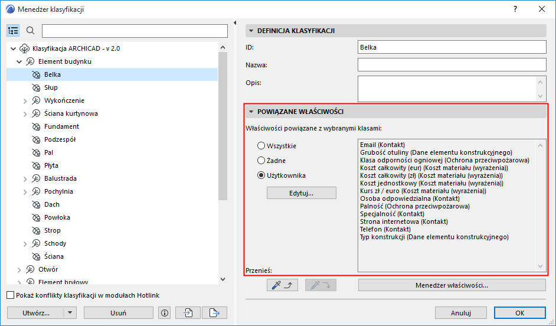Click the Podzespół item icon

[x=36, y=140]
